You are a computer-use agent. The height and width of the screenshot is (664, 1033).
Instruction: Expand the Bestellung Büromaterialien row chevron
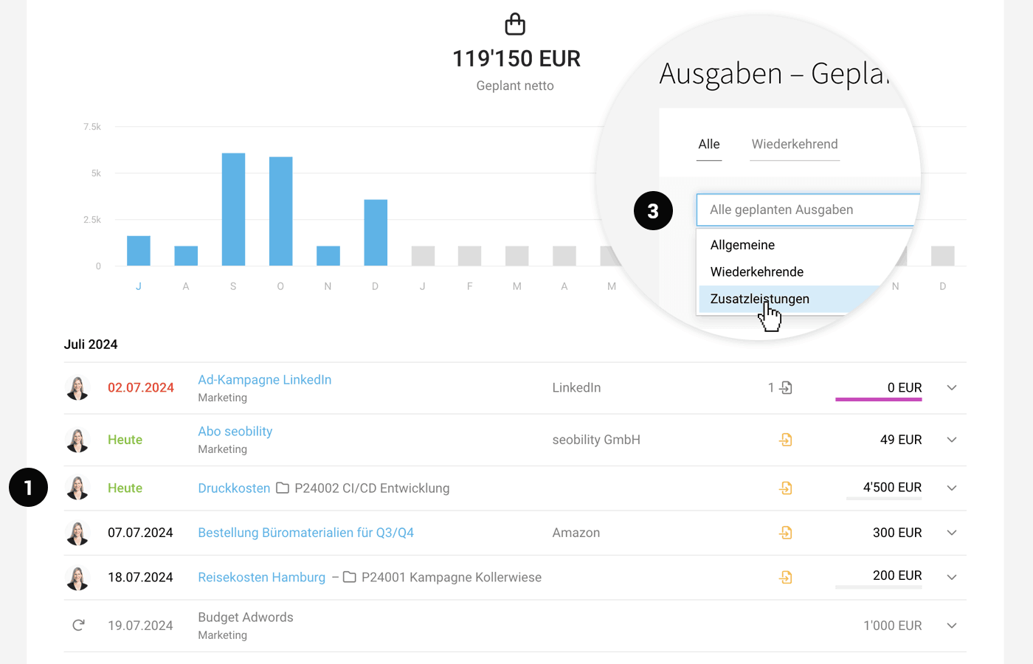pyautogui.click(x=952, y=533)
